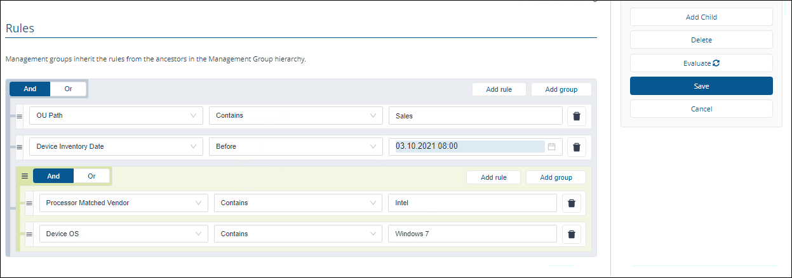The image size is (792, 278).
Task: Click Add rule in the outer group
Action: (499, 89)
